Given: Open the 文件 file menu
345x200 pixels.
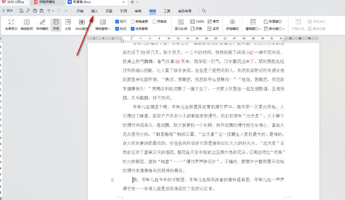Looking at the screenshot, I should click(7, 11).
